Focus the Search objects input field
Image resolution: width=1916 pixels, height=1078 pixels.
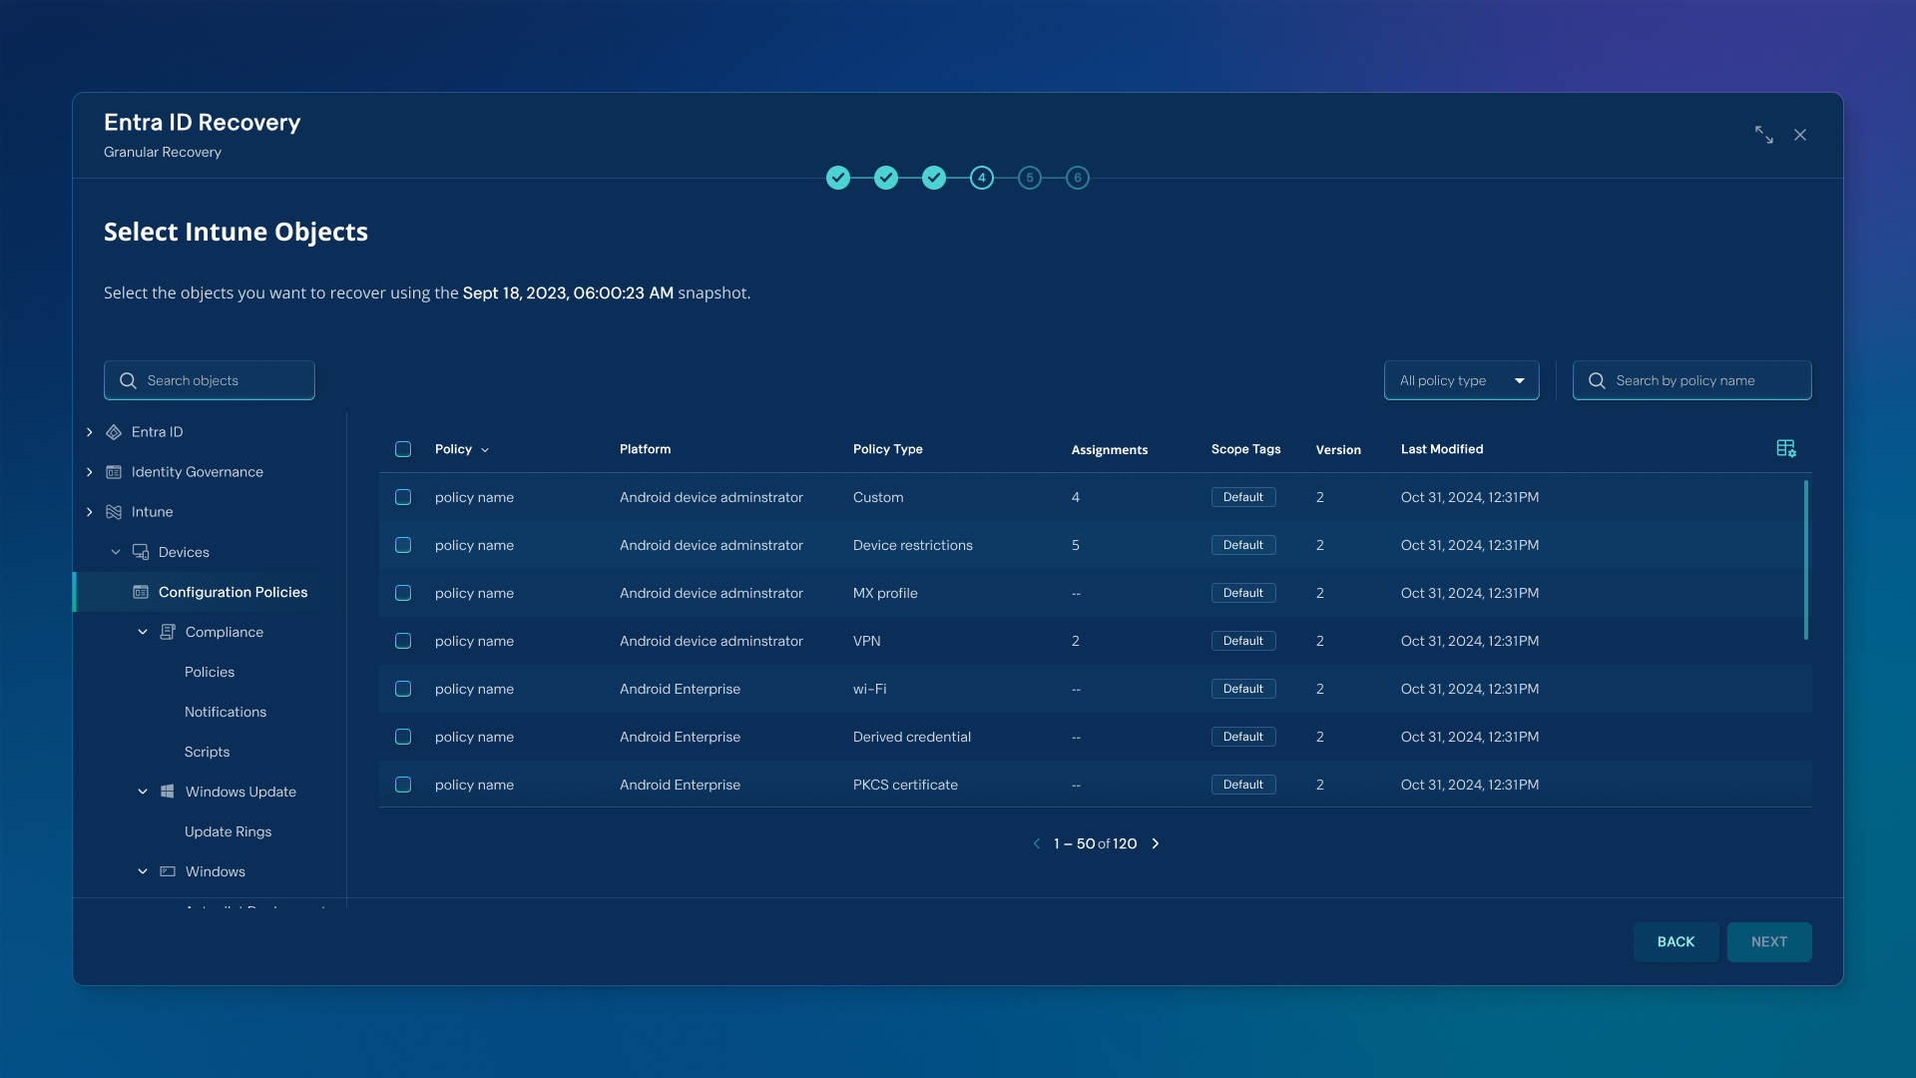tap(210, 380)
